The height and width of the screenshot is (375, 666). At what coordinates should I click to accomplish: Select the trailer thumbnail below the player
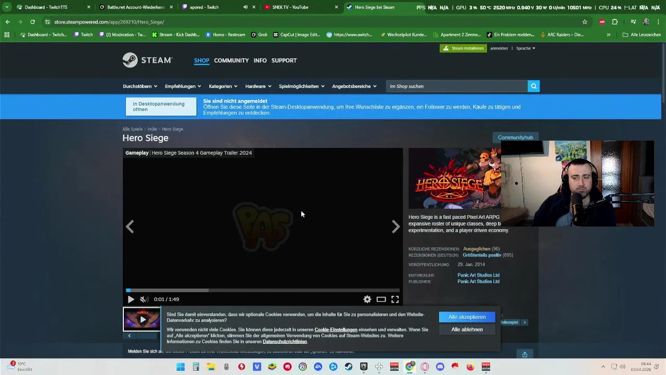[x=142, y=319]
